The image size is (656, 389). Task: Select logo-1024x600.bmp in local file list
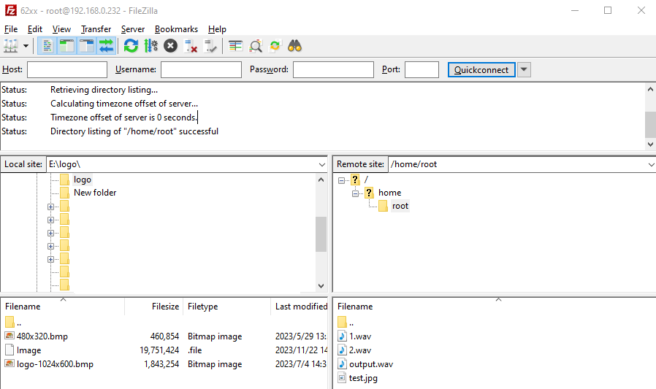tap(55, 363)
